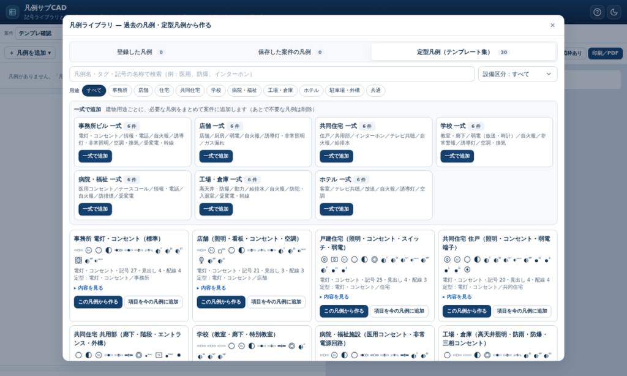
Task: Filter by 共通 usage chip
Action: tap(375, 91)
